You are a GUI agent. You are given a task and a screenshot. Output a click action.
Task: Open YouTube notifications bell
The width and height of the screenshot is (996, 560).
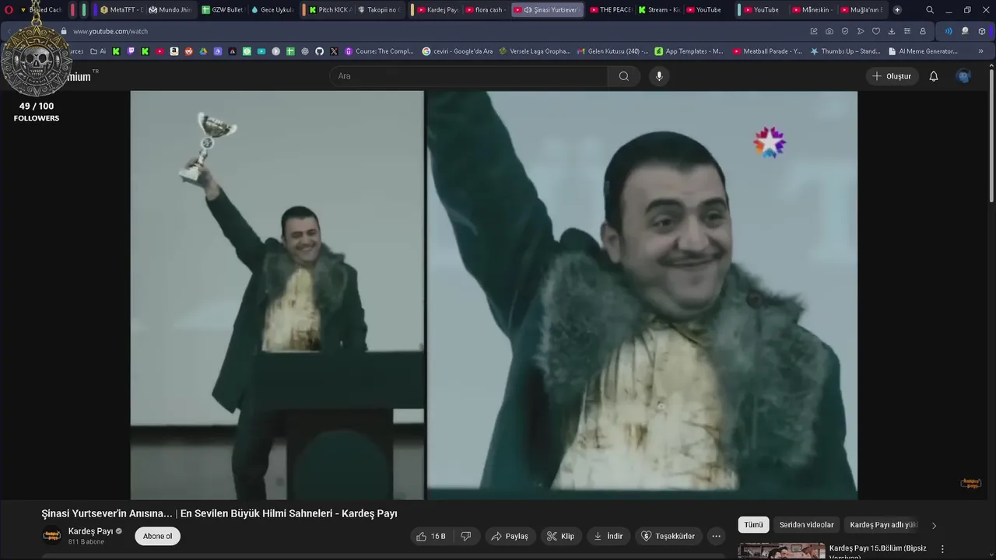(x=934, y=76)
